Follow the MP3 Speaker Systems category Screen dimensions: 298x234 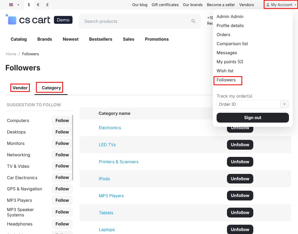pyautogui.click(x=62, y=212)
